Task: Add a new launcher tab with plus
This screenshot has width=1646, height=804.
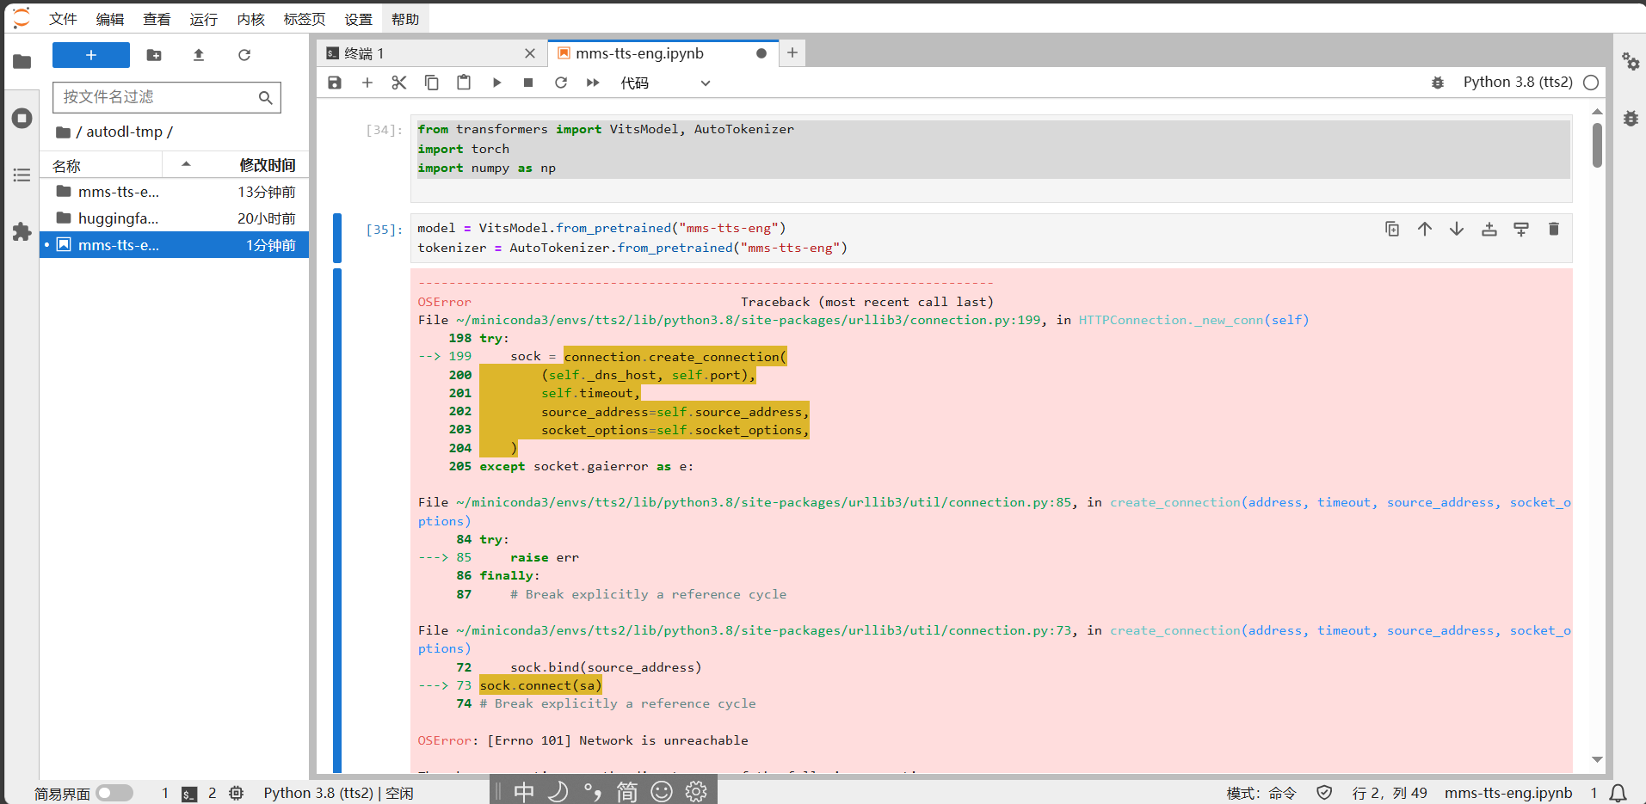Action: click(x=792, y=53)
